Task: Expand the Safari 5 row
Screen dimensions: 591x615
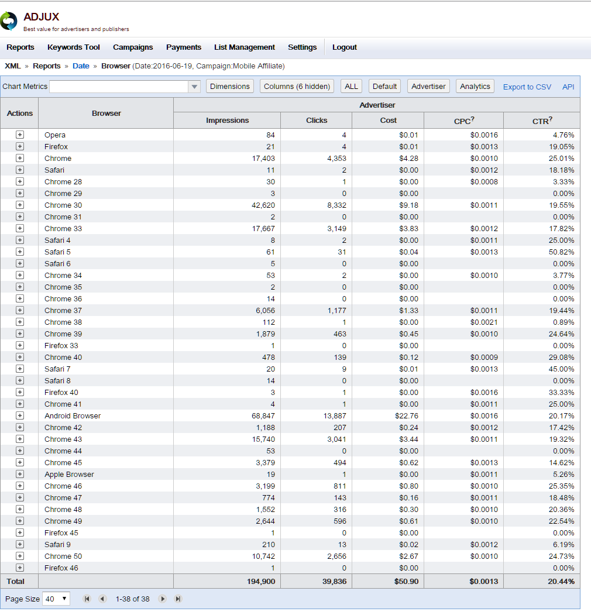Action: 20,252
